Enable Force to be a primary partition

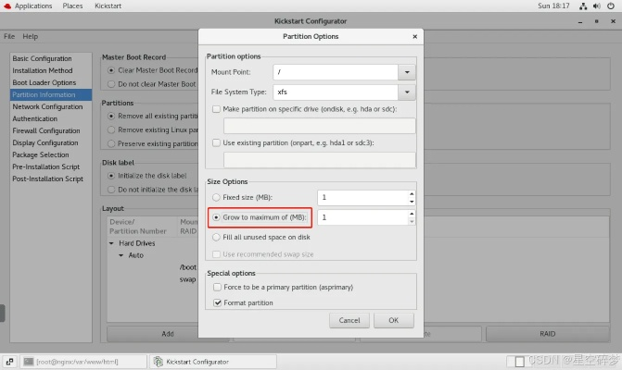(x=217, y=287)
